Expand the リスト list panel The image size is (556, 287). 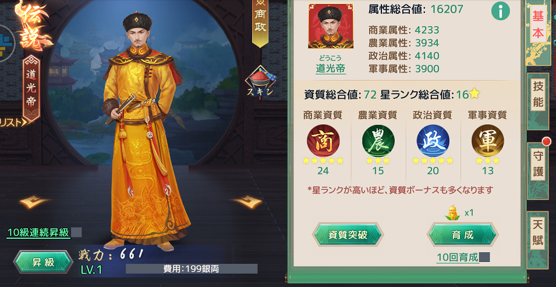[x=13, y=123]
